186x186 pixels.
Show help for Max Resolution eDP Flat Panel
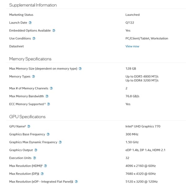pos(76,182)
